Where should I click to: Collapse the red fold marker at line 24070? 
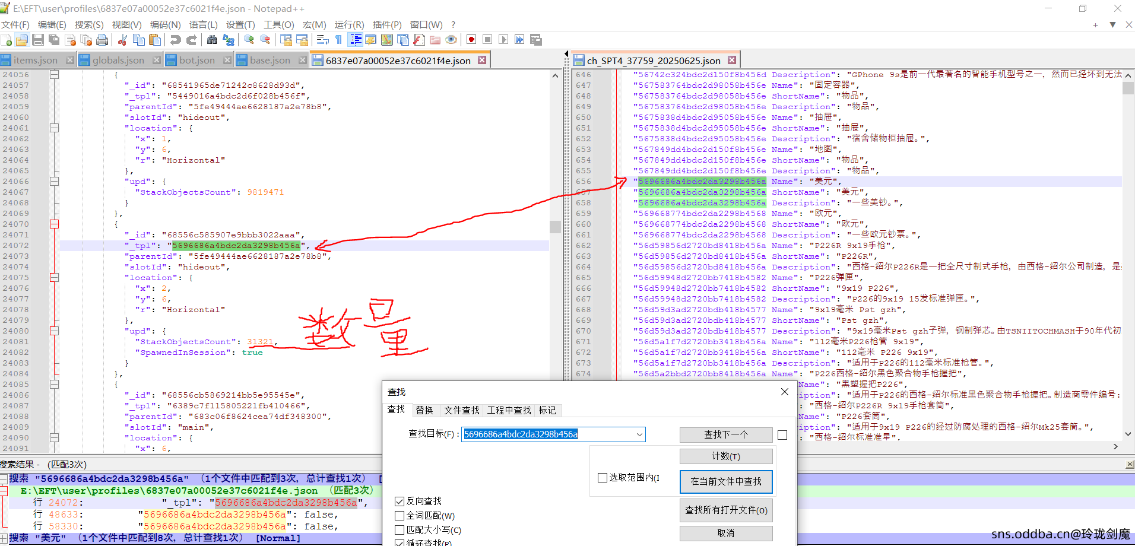(54, 224)
